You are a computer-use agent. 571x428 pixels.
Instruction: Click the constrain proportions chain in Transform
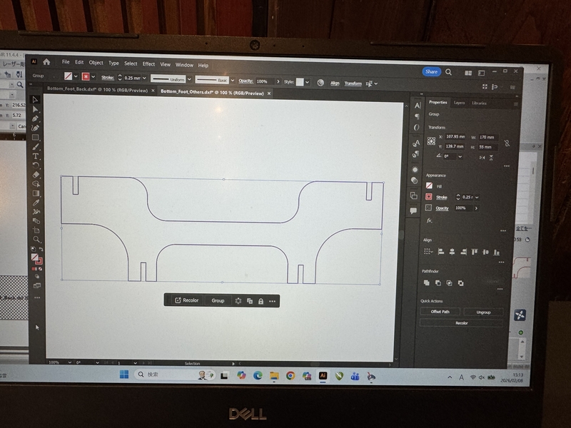(x=506, y=142)
